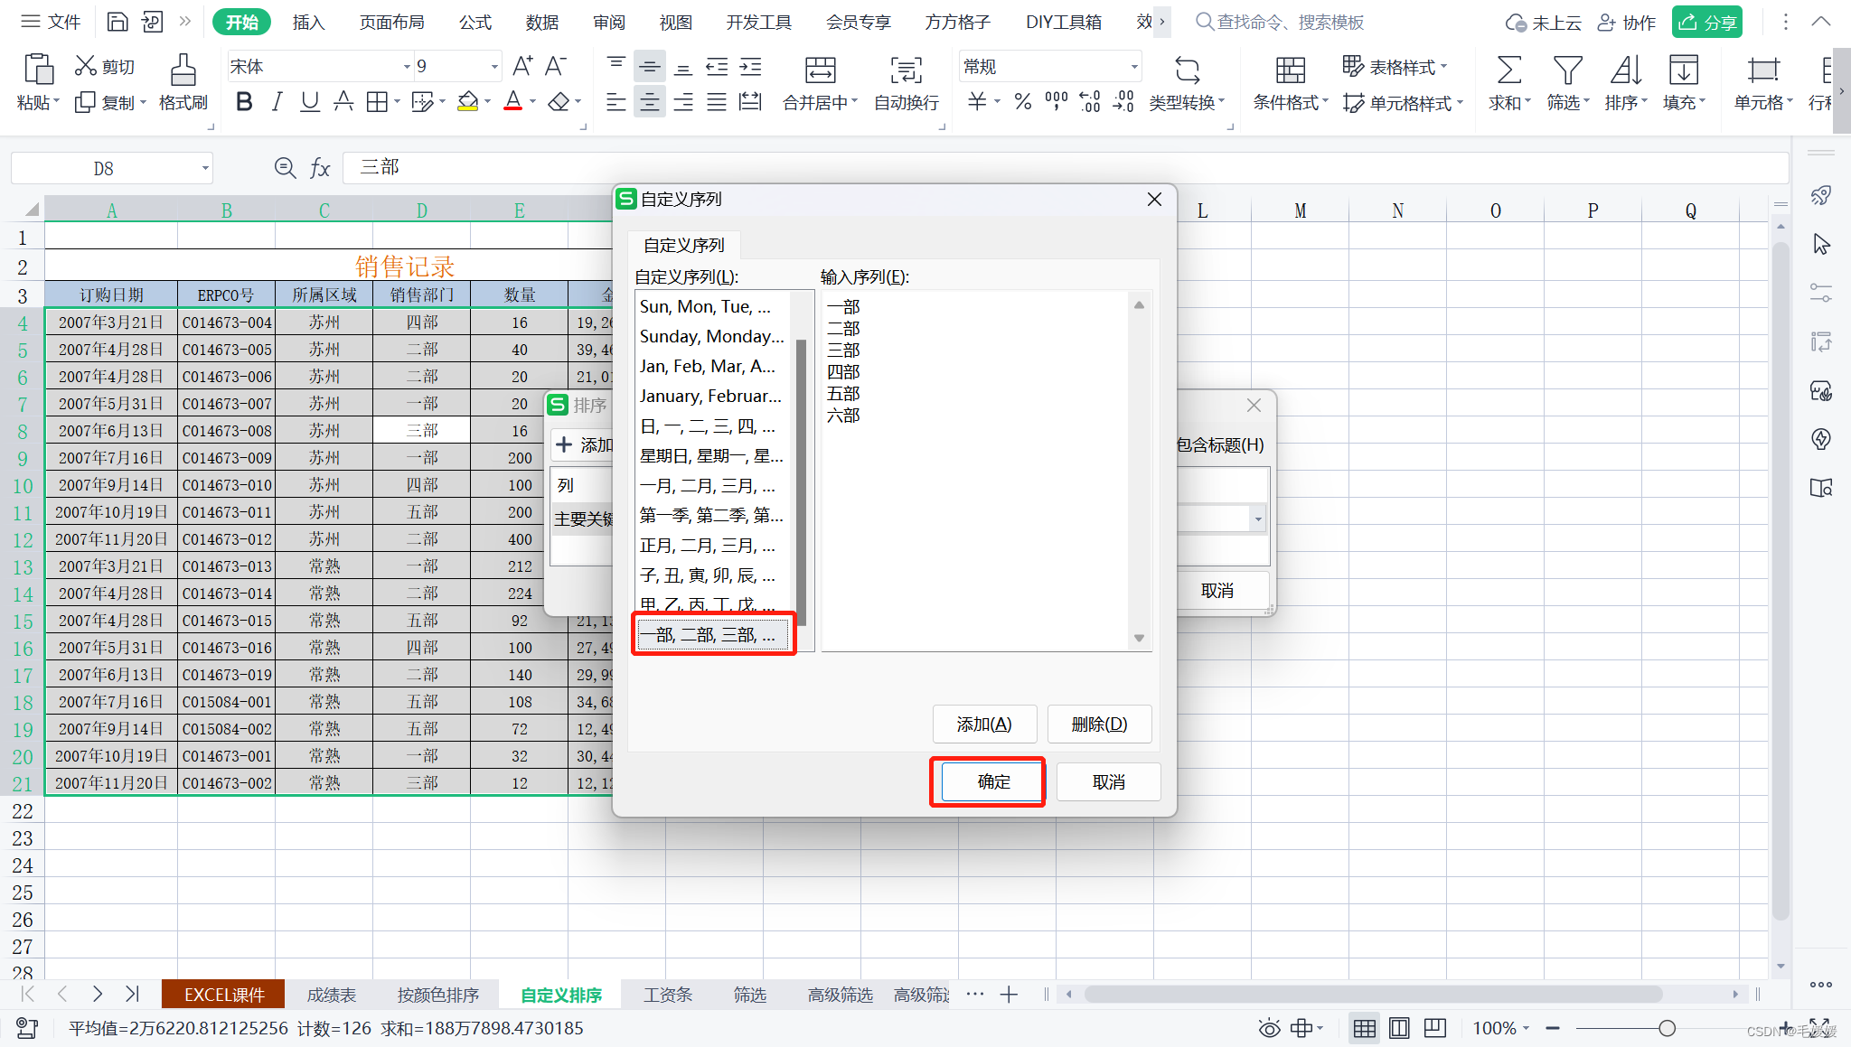The height and width of the screenshot is (1047, 1851).
Task: Click the Format Painter (格式刷) icon
Action: click(x=183, y=70)
